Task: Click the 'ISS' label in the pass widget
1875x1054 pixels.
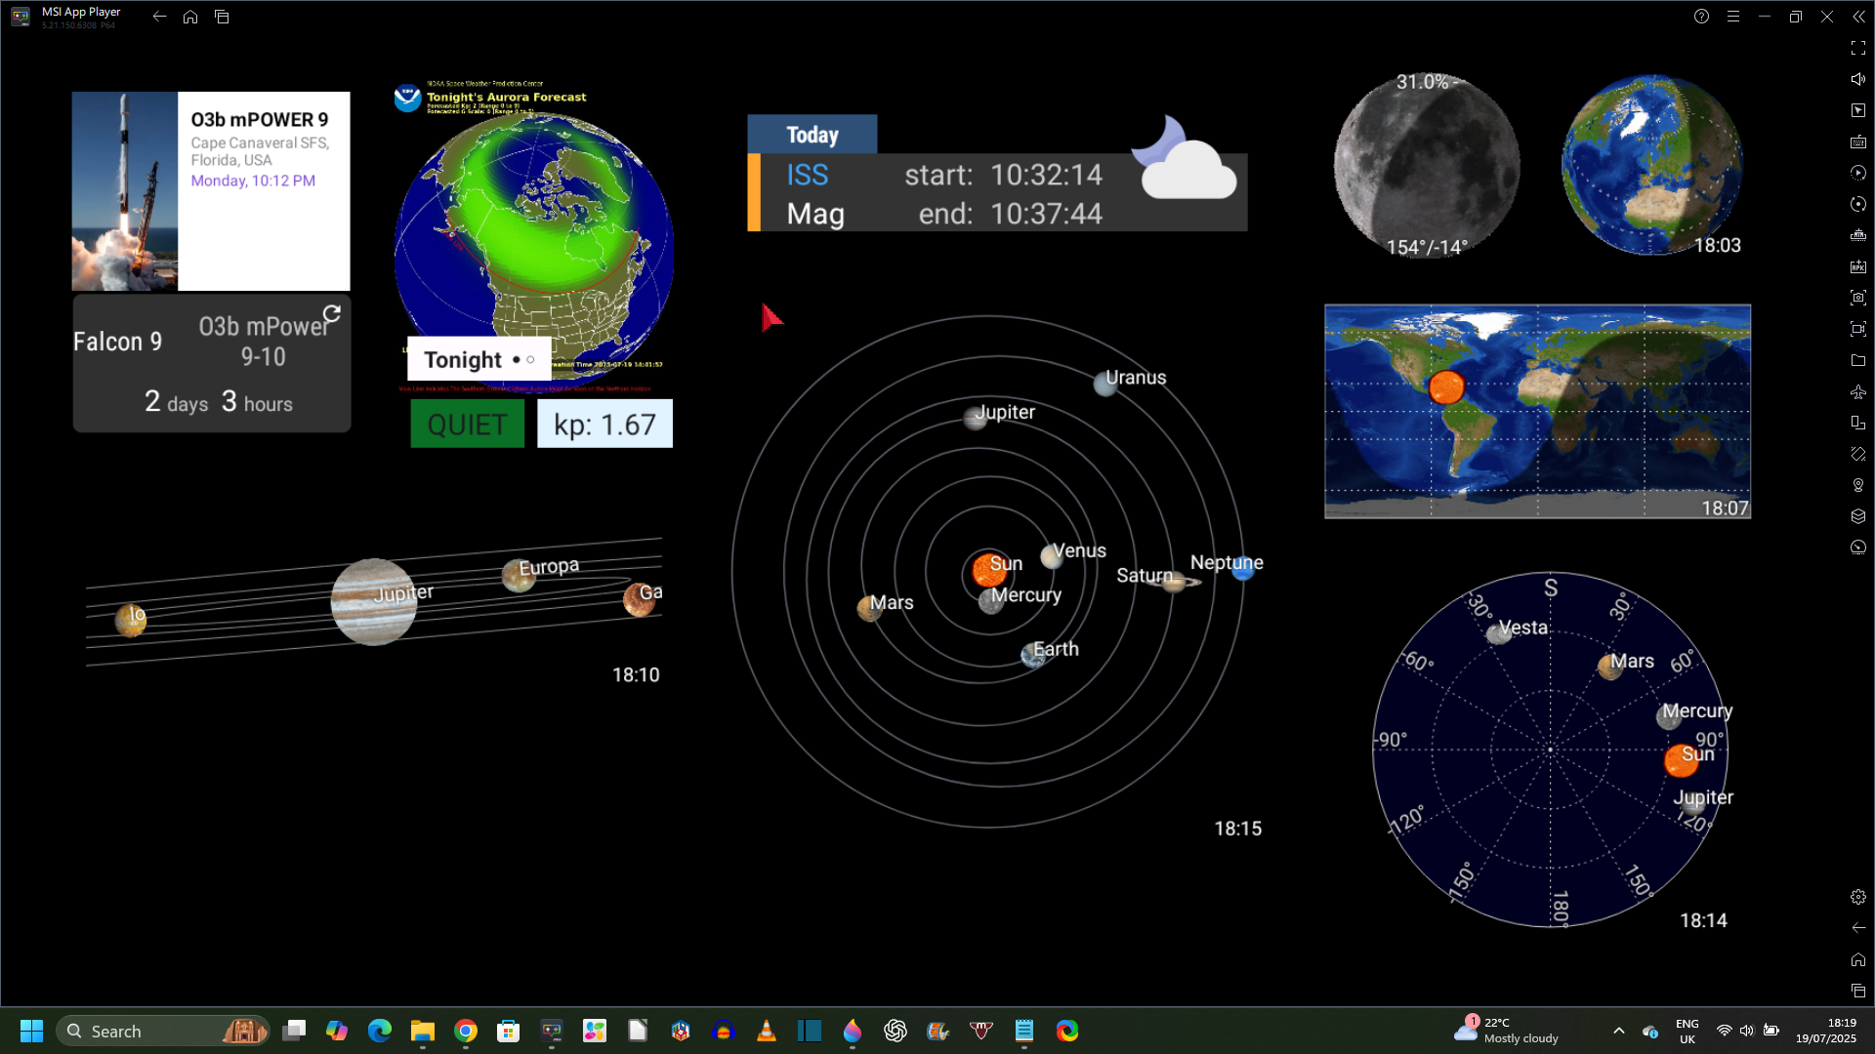Action: pyautogui.click(x=808, y=176)
